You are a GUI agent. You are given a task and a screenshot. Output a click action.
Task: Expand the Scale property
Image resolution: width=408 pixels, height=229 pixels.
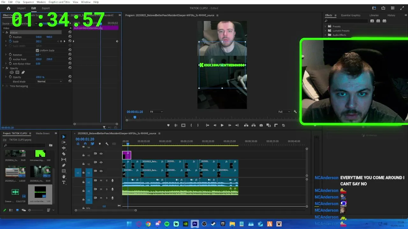(6, 41)
